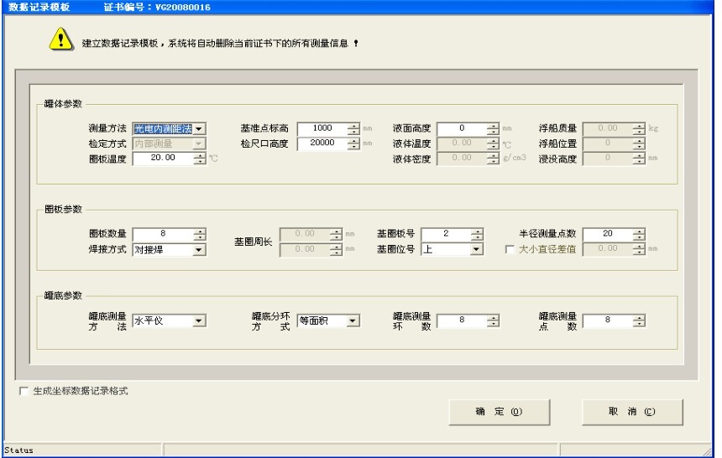Click the 液面高度 input field

(461, 128)
